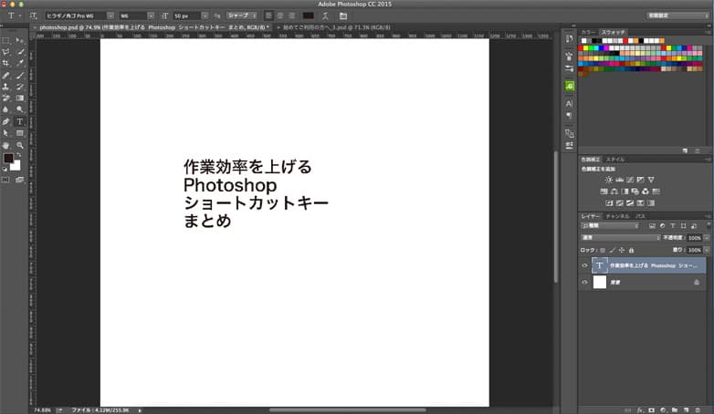This screenshot has width=714, height=414.
Task: Switch to the photoshop.psd document tab
Action: tap(154, 27)
